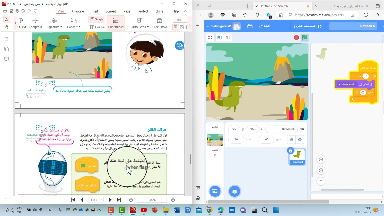Open the Signature dropdown in PDF X
Screen dimensions: 384x216
54,23
